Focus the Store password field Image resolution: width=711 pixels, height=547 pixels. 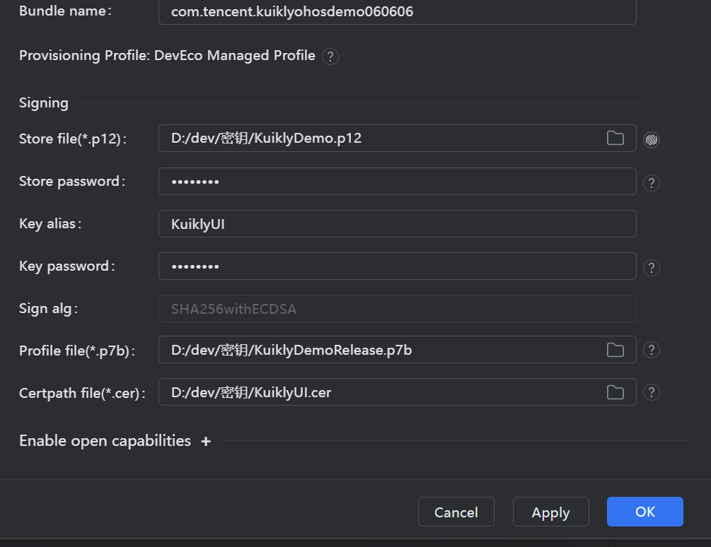397,181
